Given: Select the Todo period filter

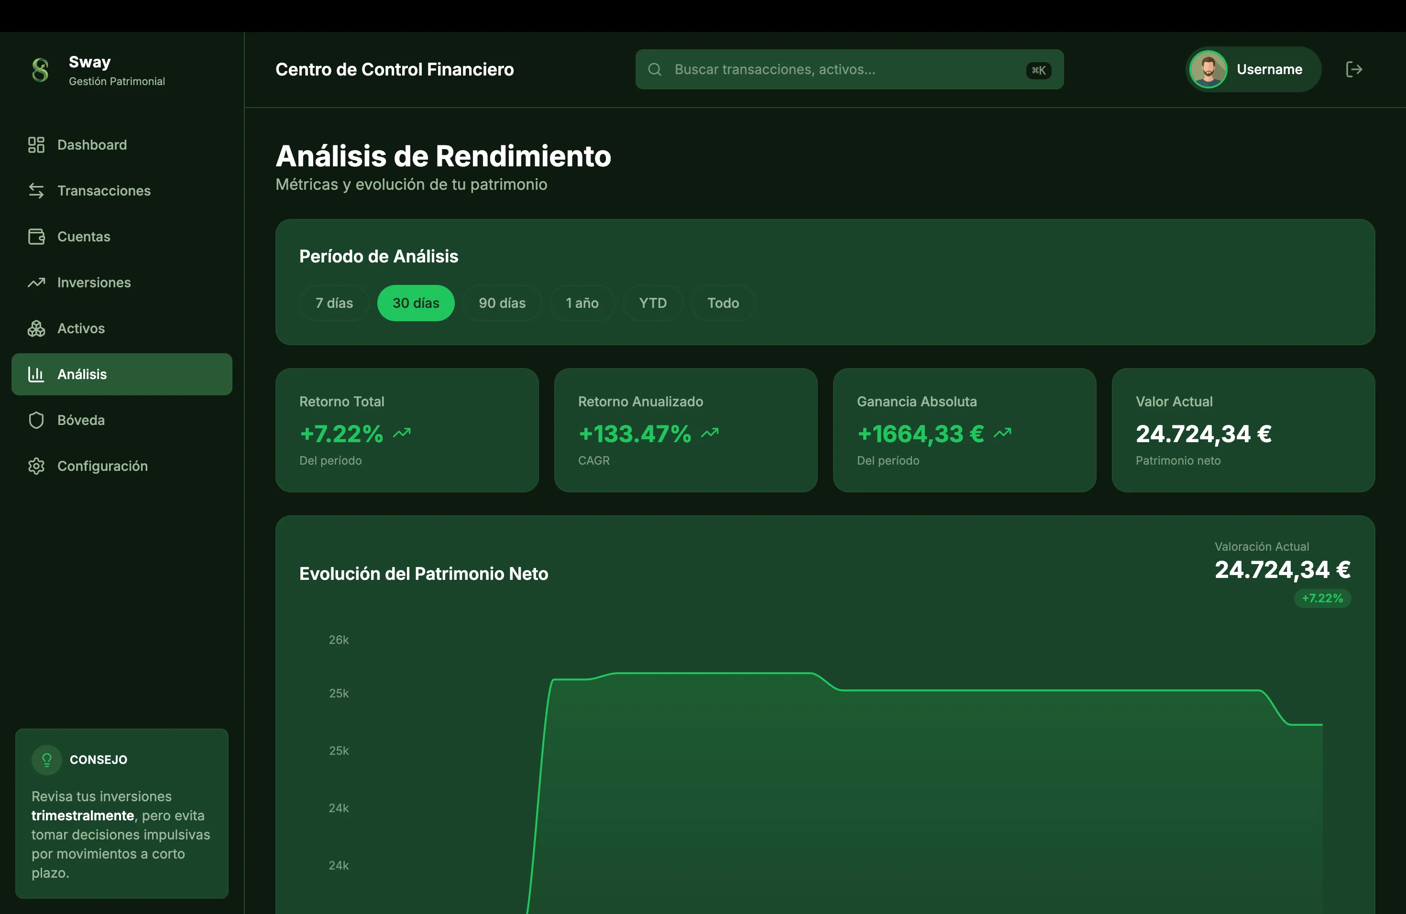Looking at the screenshot, I should [x=723, y=304].
